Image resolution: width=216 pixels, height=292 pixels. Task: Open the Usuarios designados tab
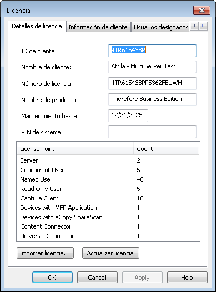[161, 27]
